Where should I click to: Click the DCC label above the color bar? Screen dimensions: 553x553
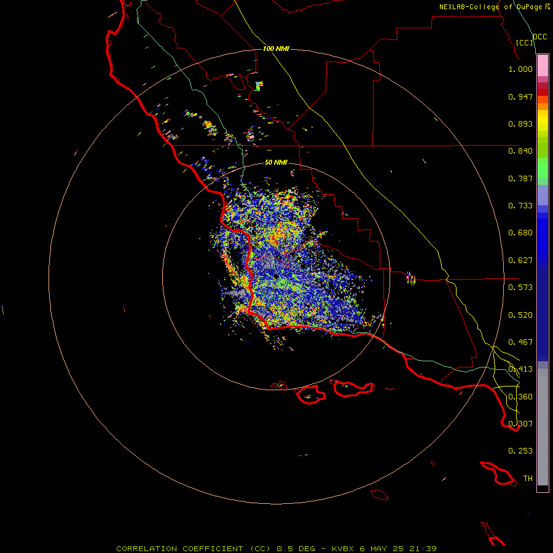tap(539, 37)
